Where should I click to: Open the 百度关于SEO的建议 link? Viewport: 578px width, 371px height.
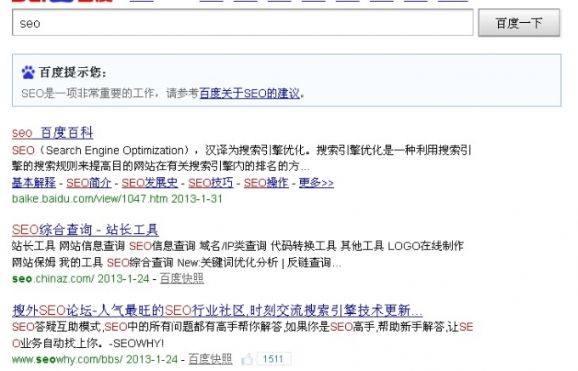pyautogui.click(x=250, y=93)
